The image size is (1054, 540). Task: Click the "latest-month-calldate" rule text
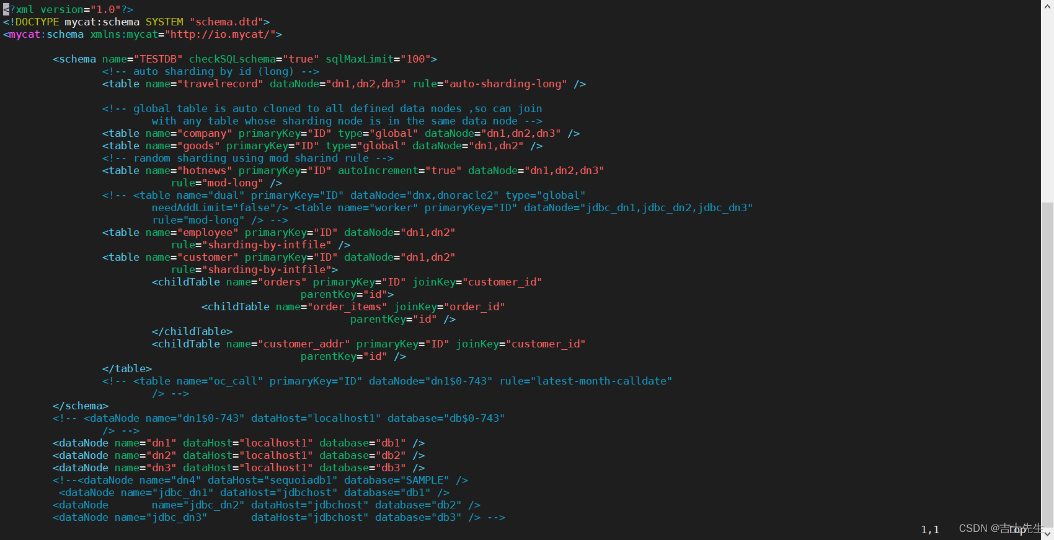click(601, 381)
